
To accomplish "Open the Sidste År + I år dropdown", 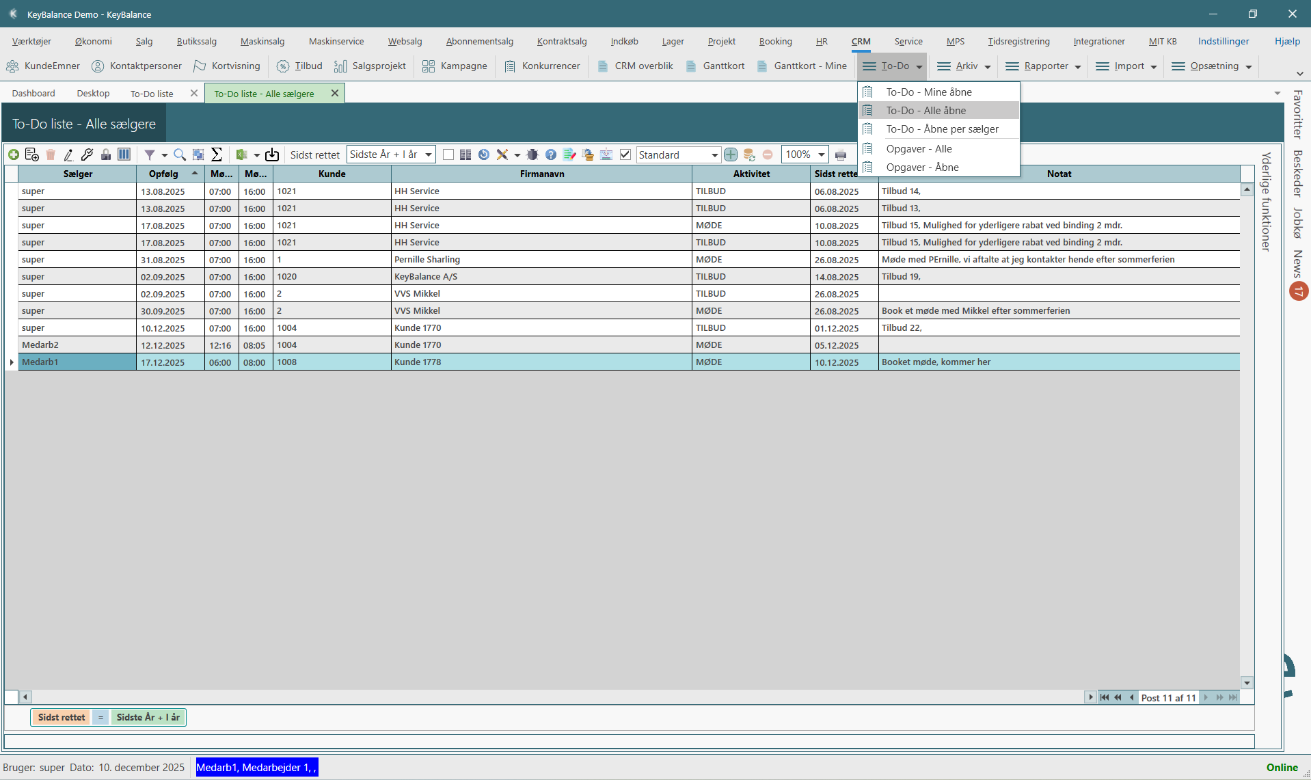I will (429, 154).
